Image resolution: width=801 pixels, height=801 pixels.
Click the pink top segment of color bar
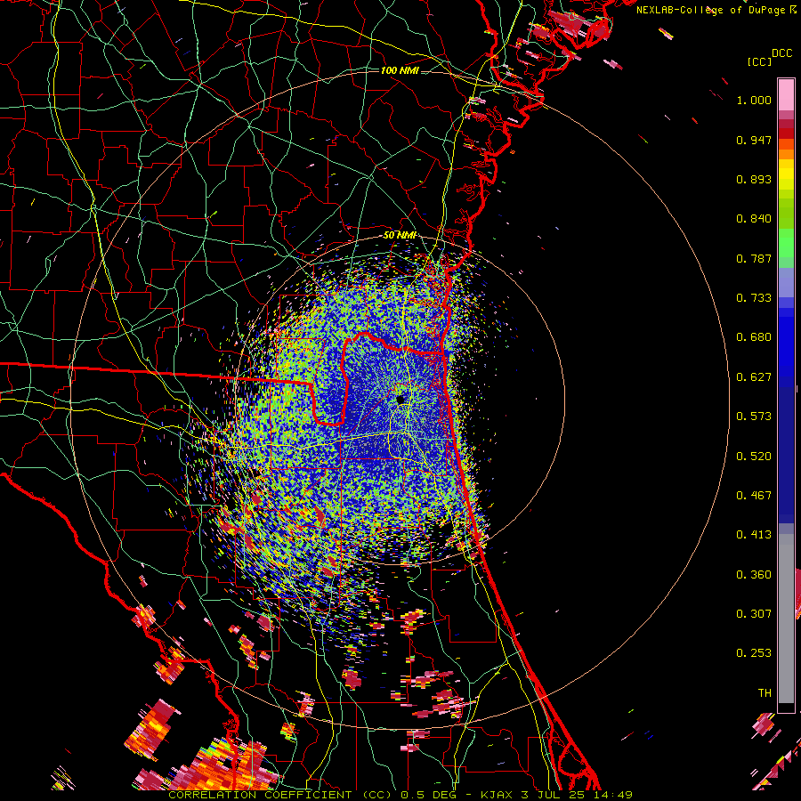[786, 94]
